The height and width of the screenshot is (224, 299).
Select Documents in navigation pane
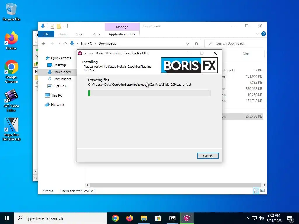[x=59, y=79]
